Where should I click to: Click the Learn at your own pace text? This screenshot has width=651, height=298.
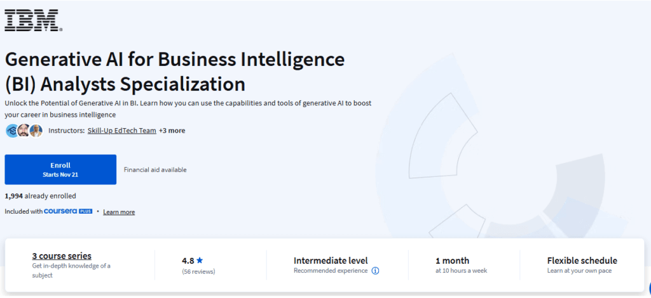coord(579,271)
